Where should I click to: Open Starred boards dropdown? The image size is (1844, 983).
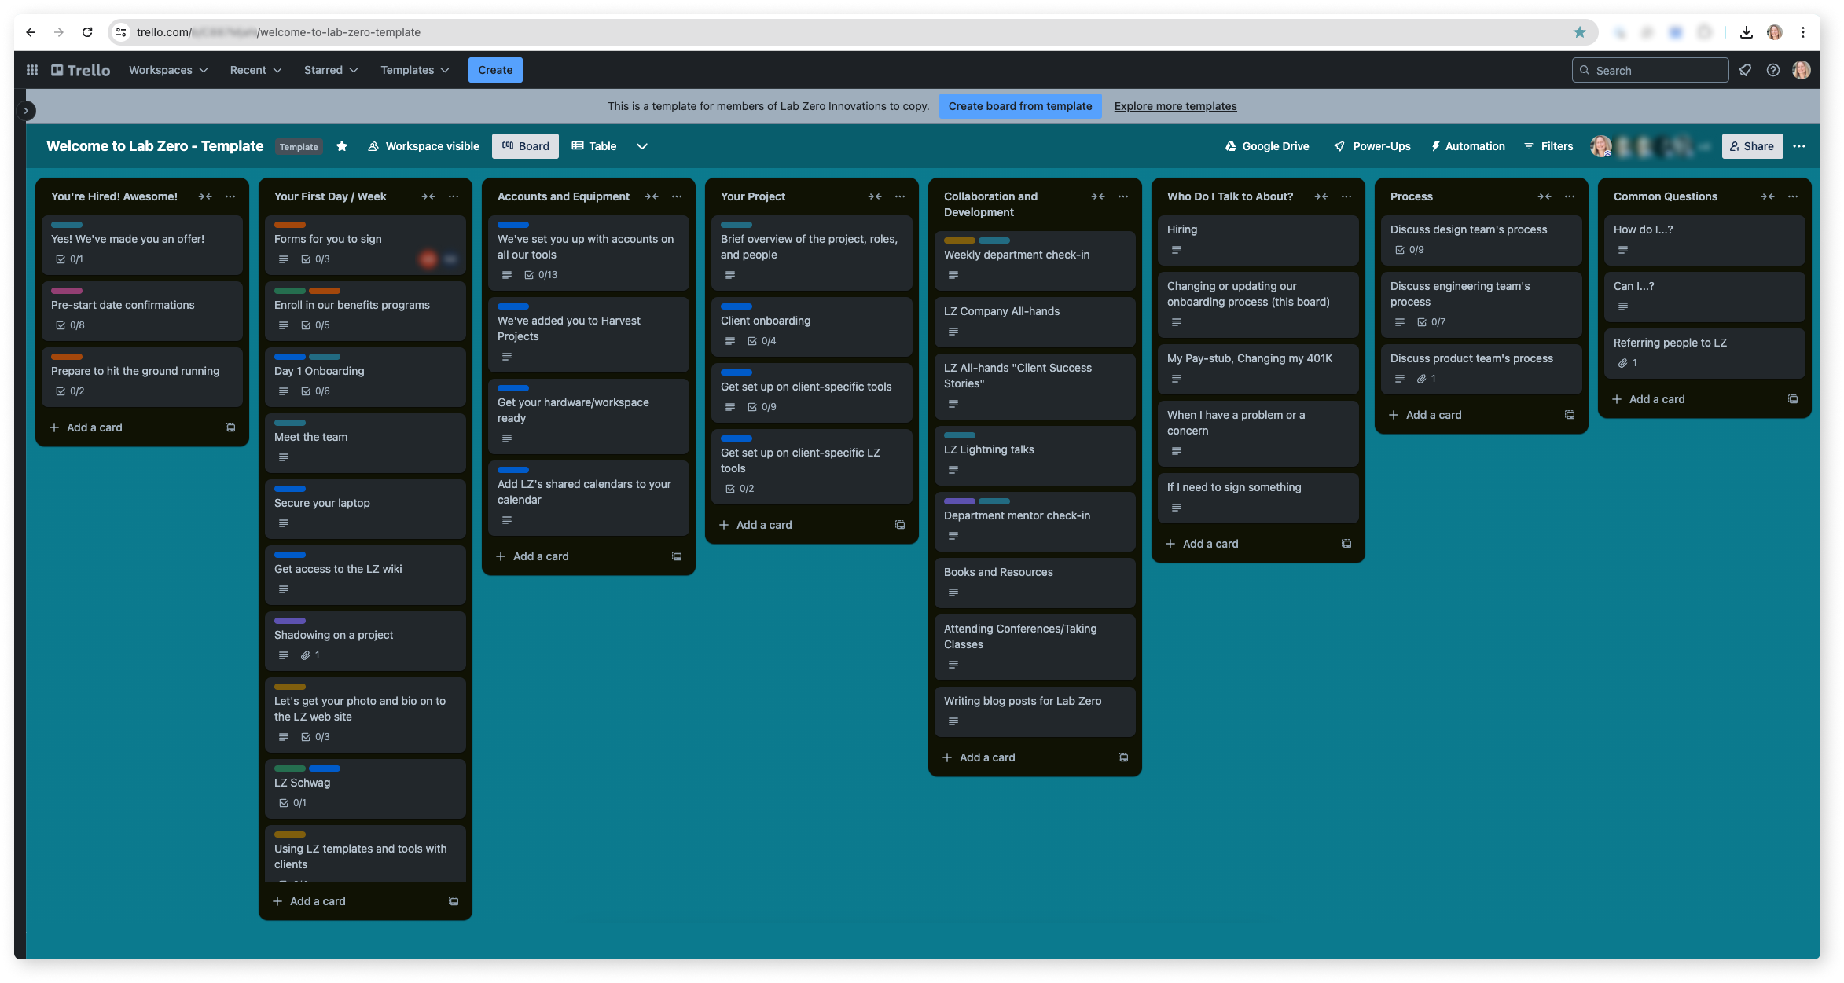tap(331, 70)
